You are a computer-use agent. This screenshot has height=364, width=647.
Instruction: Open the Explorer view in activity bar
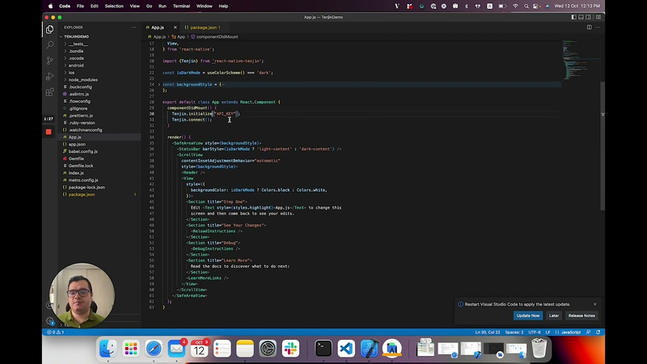[x=50, y=29]
